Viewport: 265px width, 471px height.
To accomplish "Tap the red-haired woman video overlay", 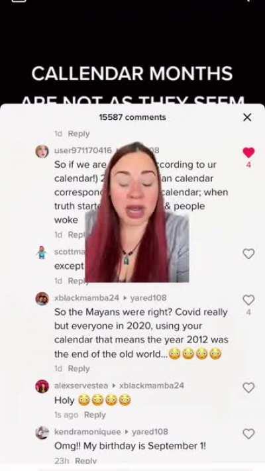I will pos(137,212).
